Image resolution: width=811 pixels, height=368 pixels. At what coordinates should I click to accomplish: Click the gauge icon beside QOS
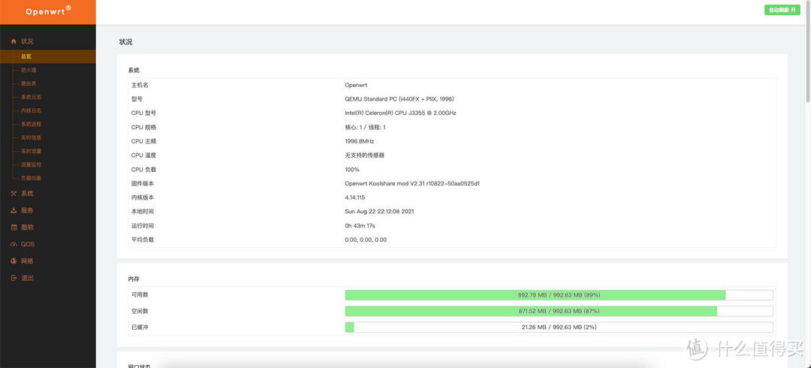[x=14, y=244]
